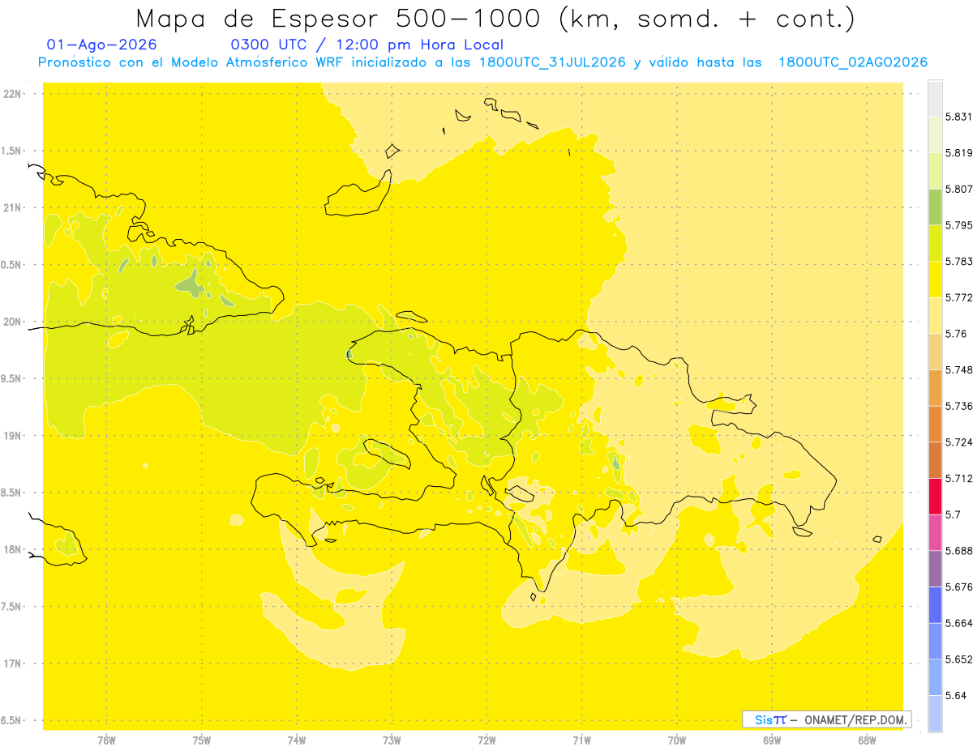Viewport: 973px width, 751px height.
Task: Click the colorbar value "5.807"
Action: point(958,189)
